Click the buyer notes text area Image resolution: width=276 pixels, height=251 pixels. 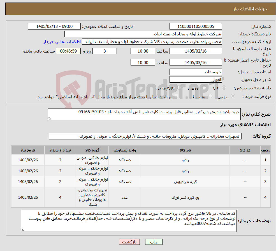pyautogui.click(x=129, y=221)
